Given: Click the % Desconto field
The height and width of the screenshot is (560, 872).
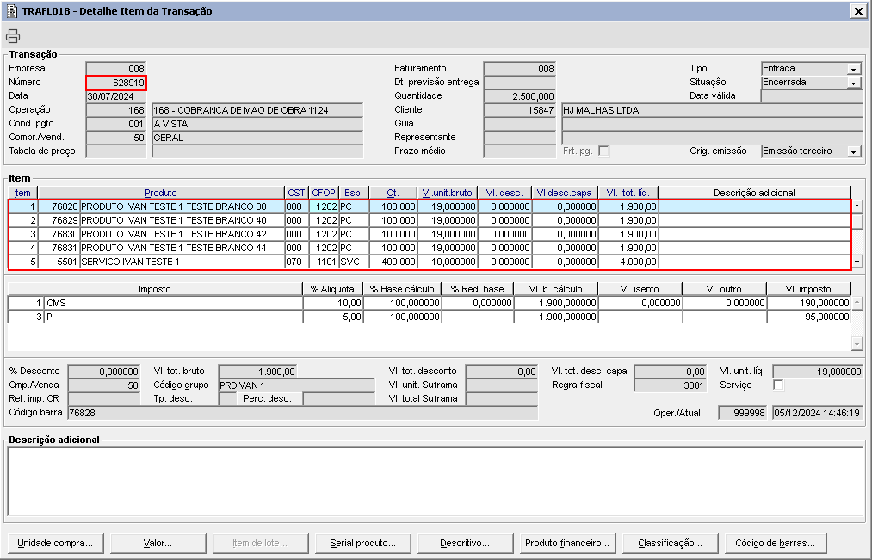Looking at the screenshot, I should 104,371.
